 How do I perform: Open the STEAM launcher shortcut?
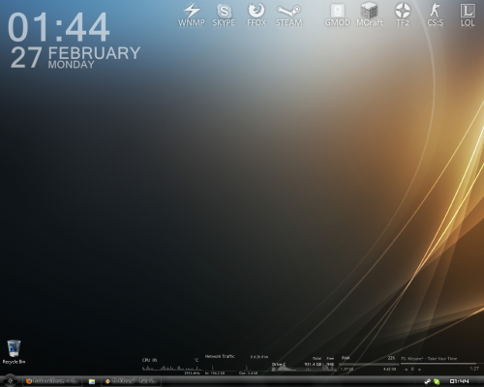click(288, 15)
